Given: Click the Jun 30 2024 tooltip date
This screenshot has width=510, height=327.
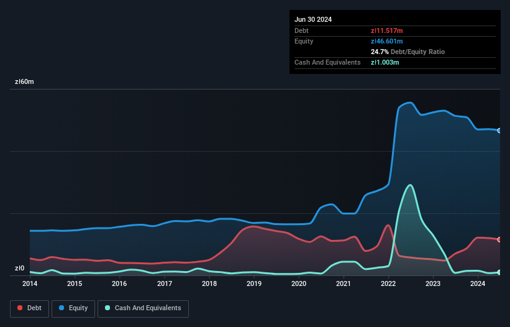Looking at the screenshot, I should (313, 19).
